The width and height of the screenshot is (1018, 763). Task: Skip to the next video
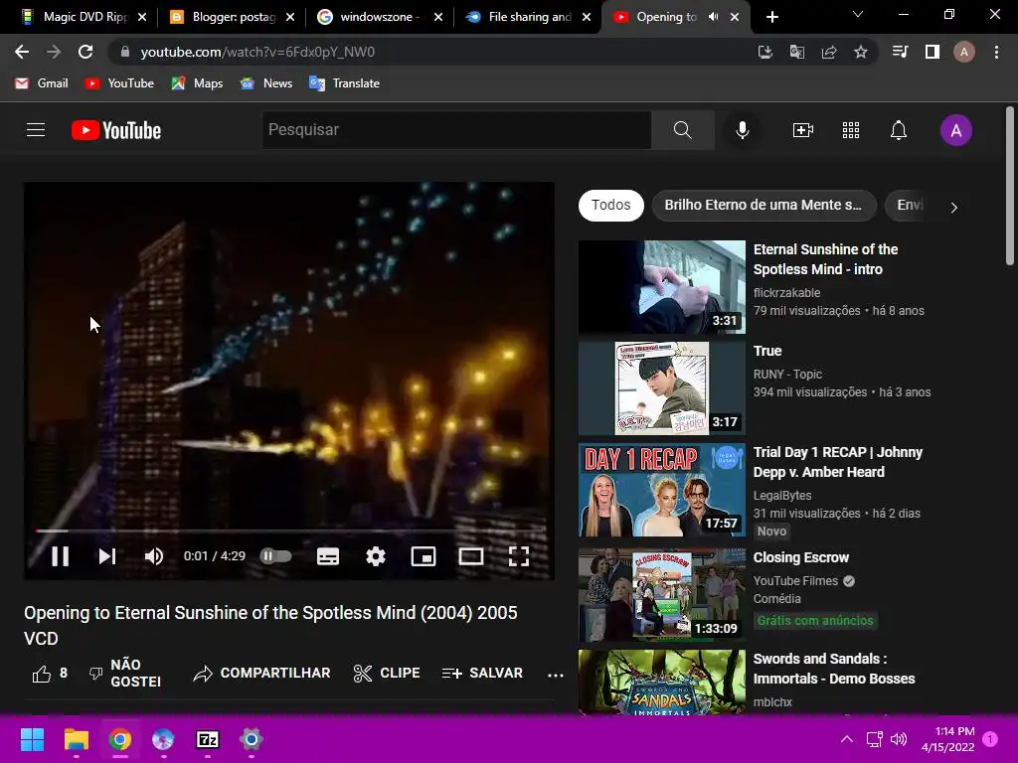pyautogui.click(x=107, y=556)
